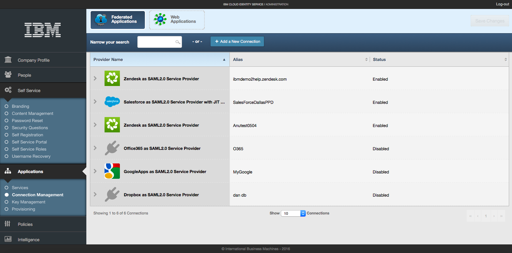
Task: Select the Content Management radio item
Action: point(6,113)
